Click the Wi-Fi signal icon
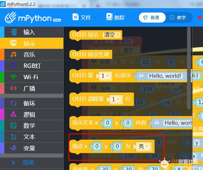203x170 pixels. pos(13,77)
